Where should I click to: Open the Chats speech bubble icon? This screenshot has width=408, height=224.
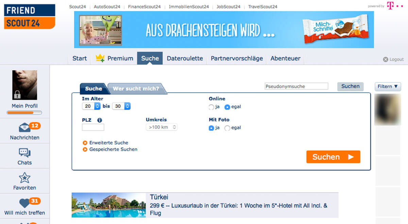point(24,153)
